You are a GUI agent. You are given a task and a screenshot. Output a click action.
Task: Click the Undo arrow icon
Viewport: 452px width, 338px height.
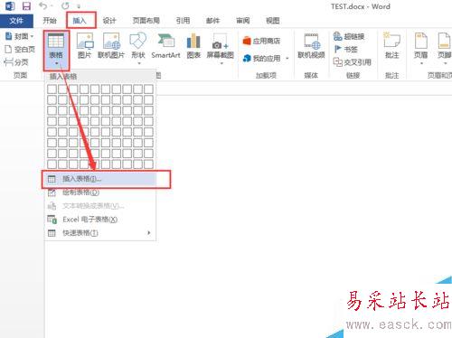click(x=43, y=5)
